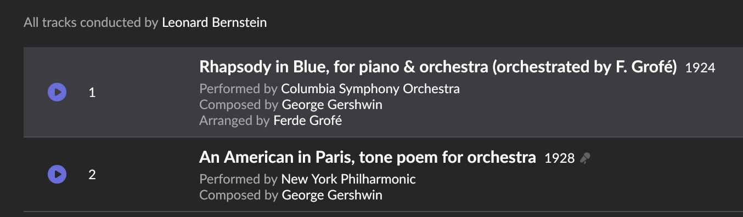Screen dimensions: 743x217
Task: Click 'Composed by' label on track two
Action: pos(239,195)
